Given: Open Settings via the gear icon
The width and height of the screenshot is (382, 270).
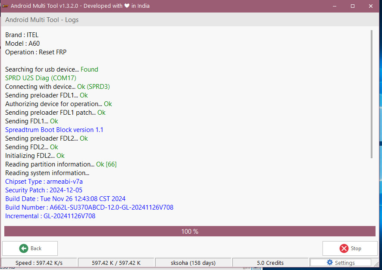Looking at the screenshot, I should click(330, 263).
